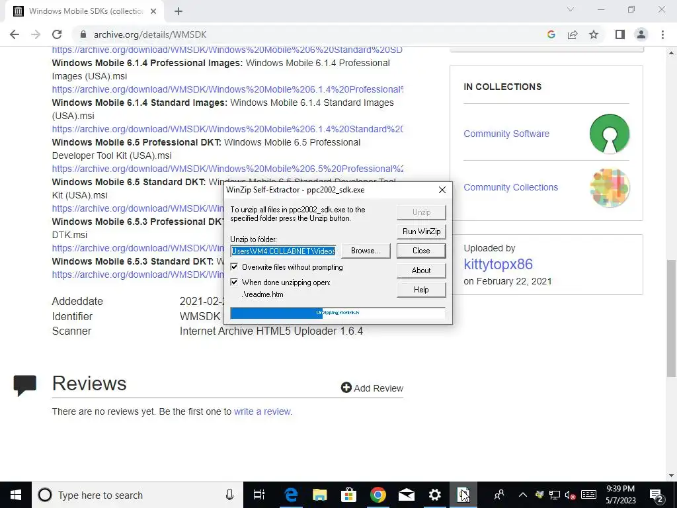The height and width of the screenshot is (508, 677).
Task: Close the Windows Mobile SDKs tab
Action: 153,11
